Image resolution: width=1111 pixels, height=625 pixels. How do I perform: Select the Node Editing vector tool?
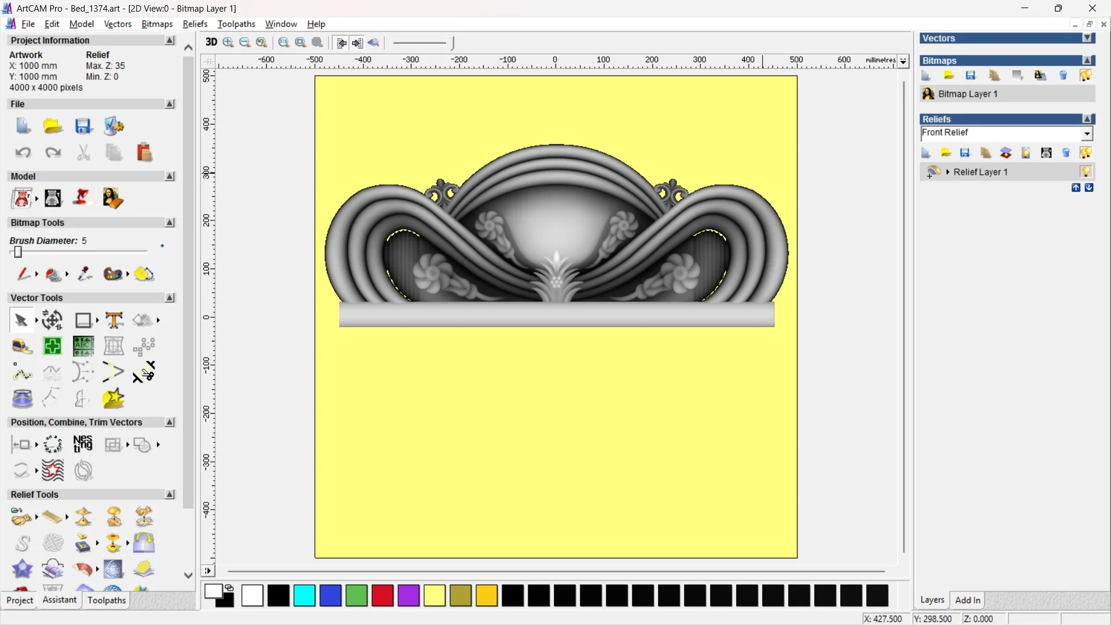[x=21, y=373]
